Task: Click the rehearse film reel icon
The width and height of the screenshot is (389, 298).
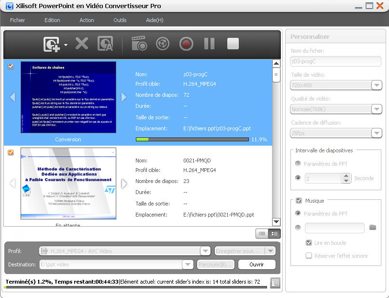Action: click(x=163, y=44)
